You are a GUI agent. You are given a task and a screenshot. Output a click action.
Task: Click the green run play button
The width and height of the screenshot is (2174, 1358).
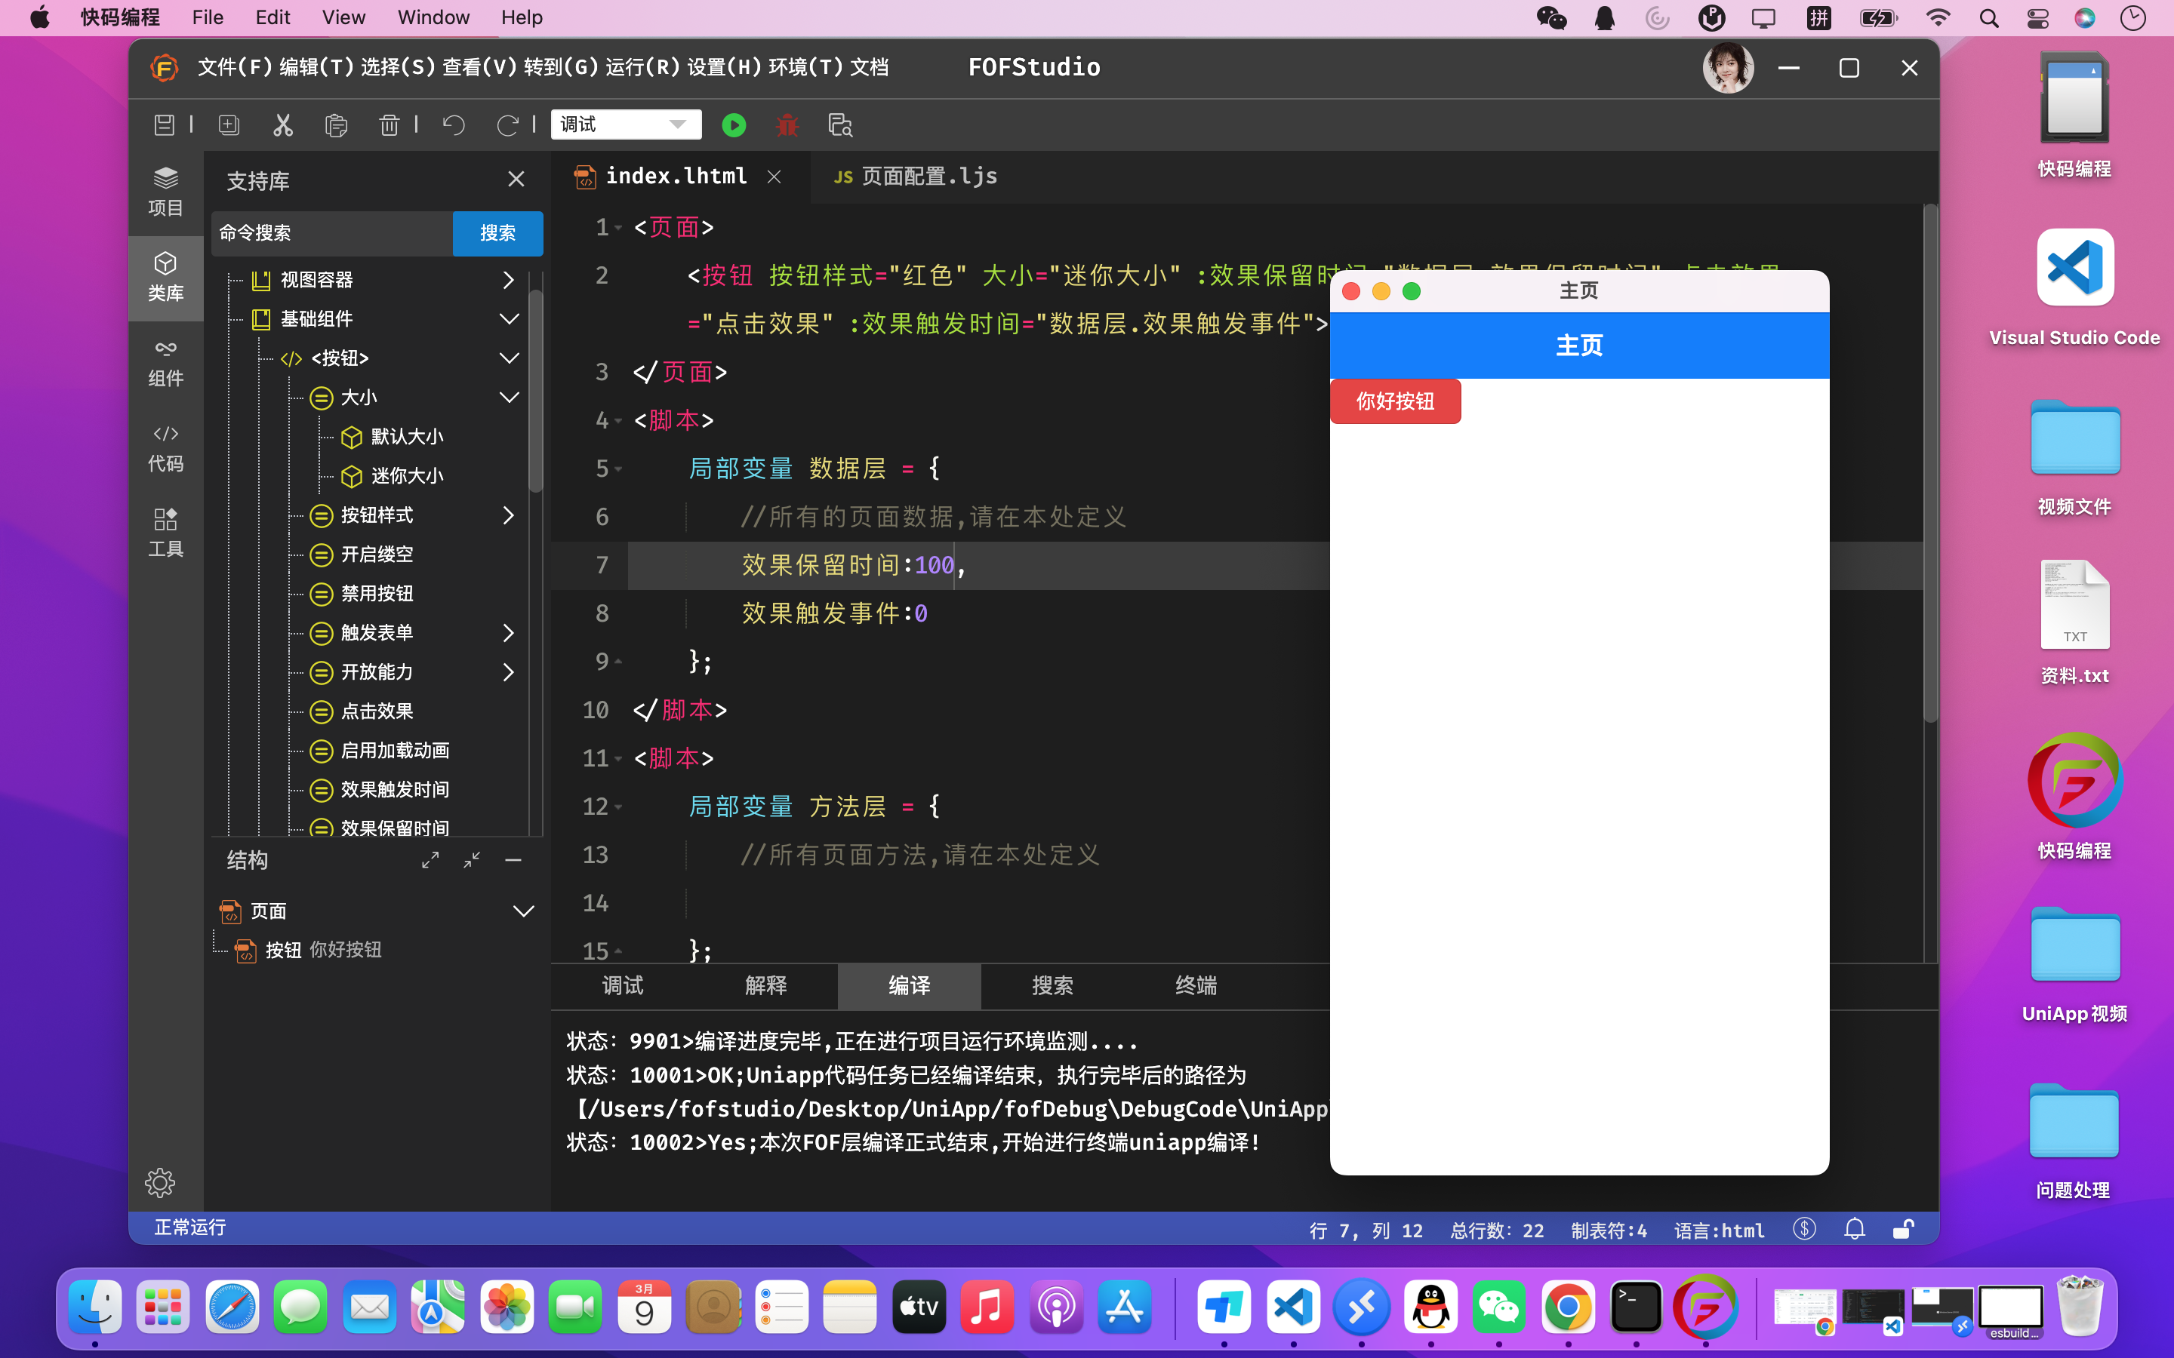pyautogui.click(x=734, y=124)
